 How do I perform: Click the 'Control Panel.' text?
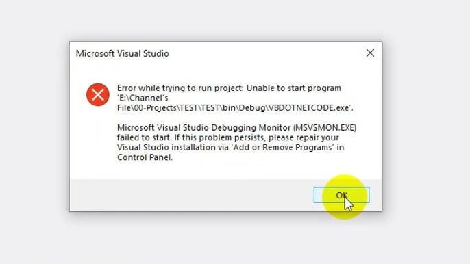click(x=145, y=157)
